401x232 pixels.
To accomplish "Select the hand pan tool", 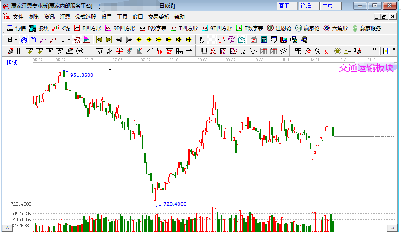I will coord(202,40).
